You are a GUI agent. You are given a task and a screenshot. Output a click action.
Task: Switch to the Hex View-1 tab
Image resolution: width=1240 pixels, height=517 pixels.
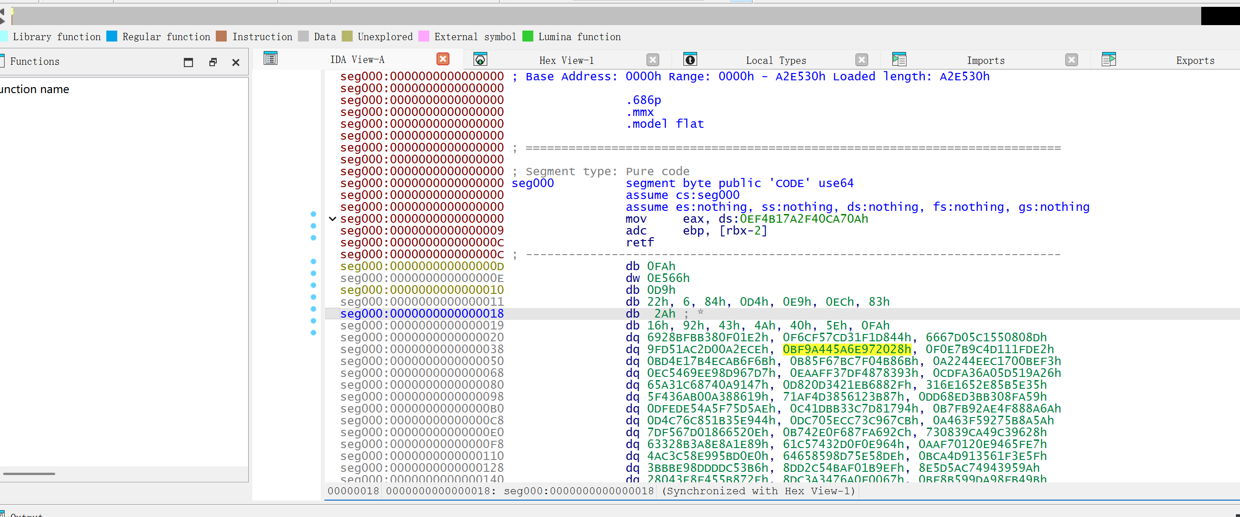coord(566,61)
